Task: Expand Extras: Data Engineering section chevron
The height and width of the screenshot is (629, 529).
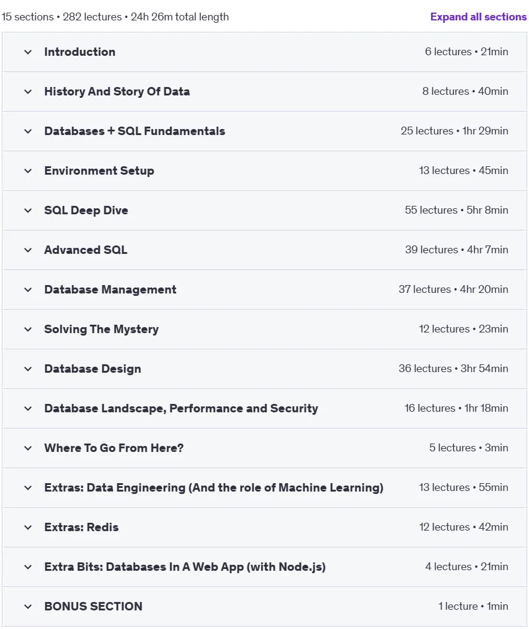Action: click(28, 488)
